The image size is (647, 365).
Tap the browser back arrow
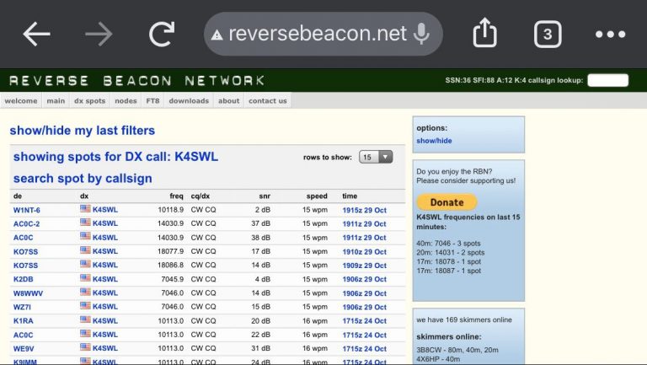tap(37, 34)
